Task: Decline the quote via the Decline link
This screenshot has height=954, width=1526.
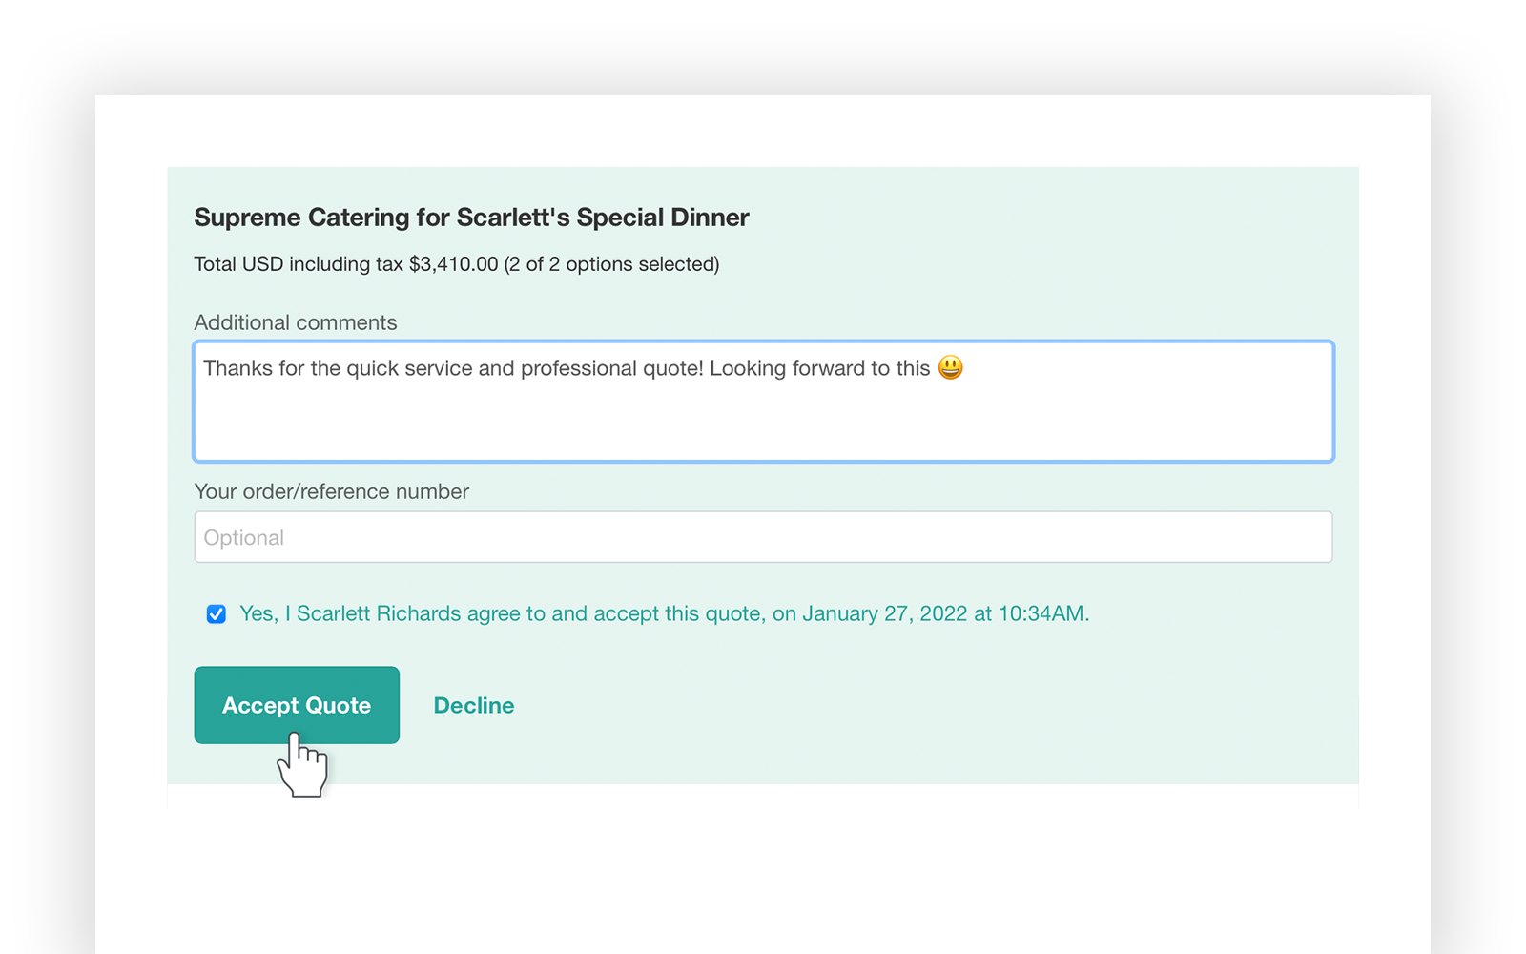Action: tap(474, 705)
